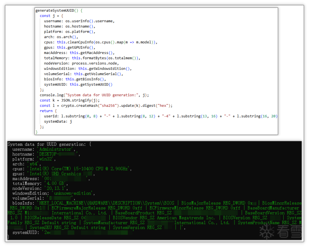
Task: Click terminal arch value 'x64'
Action: click(x=33, y=164)
